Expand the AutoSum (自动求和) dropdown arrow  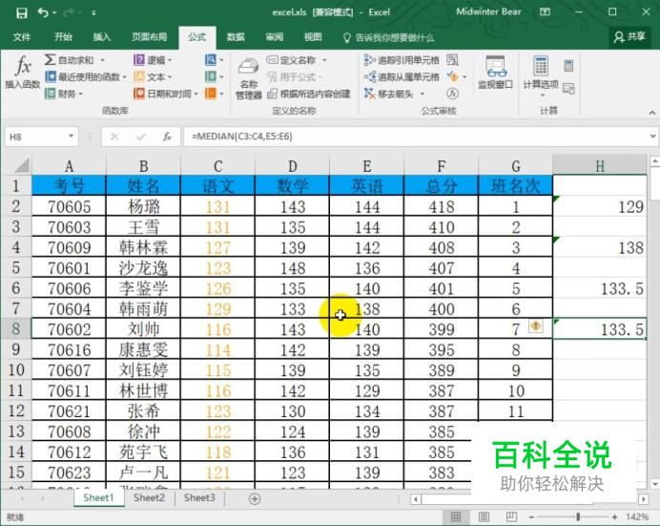click(x=102, y=60)
